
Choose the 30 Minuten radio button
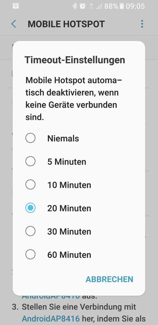(30, 231)
